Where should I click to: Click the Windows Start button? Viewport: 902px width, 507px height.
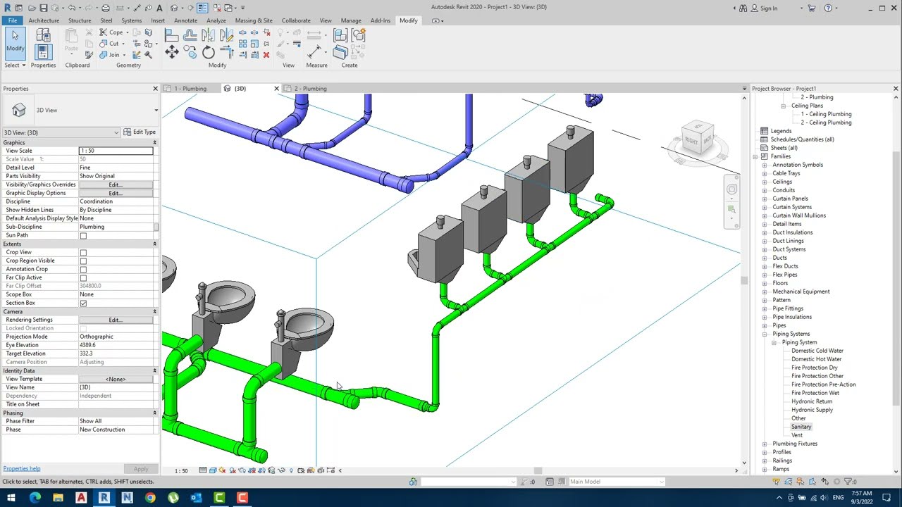pos(11,498)
